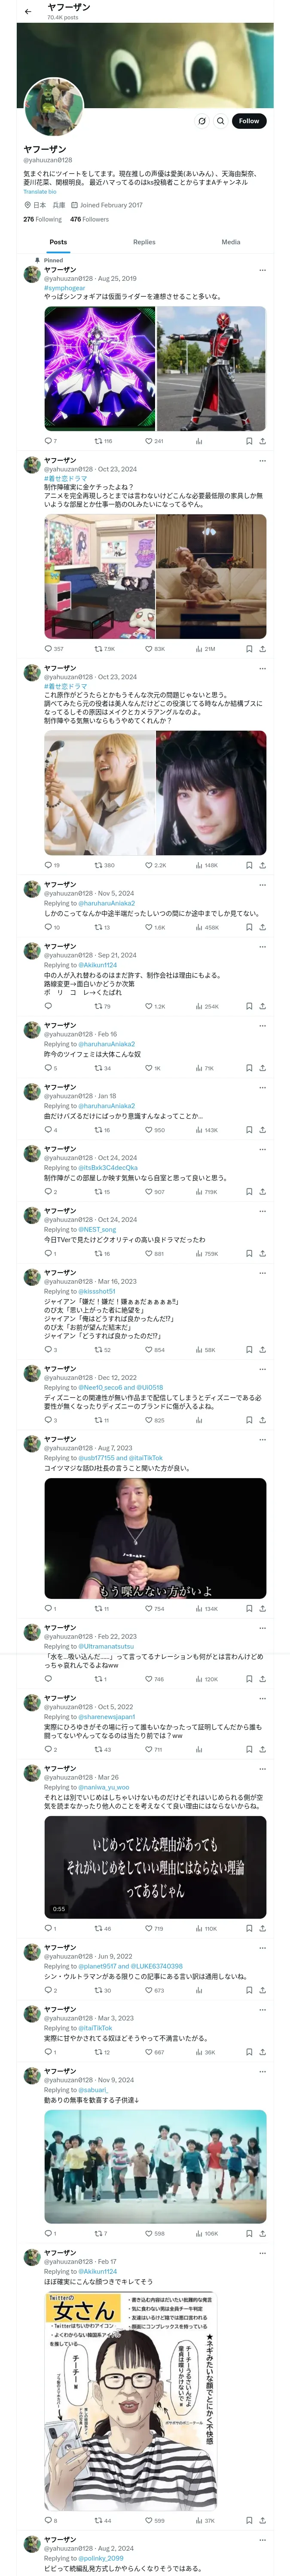Like the pinned post with 241 likes
Image resolution: width=290 pixels, height=2576 pixels.
pyautogui.click(x=149, y=440)
